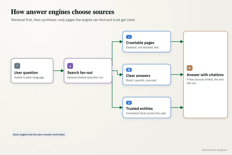Select the 'Clear answers' heading
Image resolution: width=232 pixels, height=155 pixels.
coord(138,76)
